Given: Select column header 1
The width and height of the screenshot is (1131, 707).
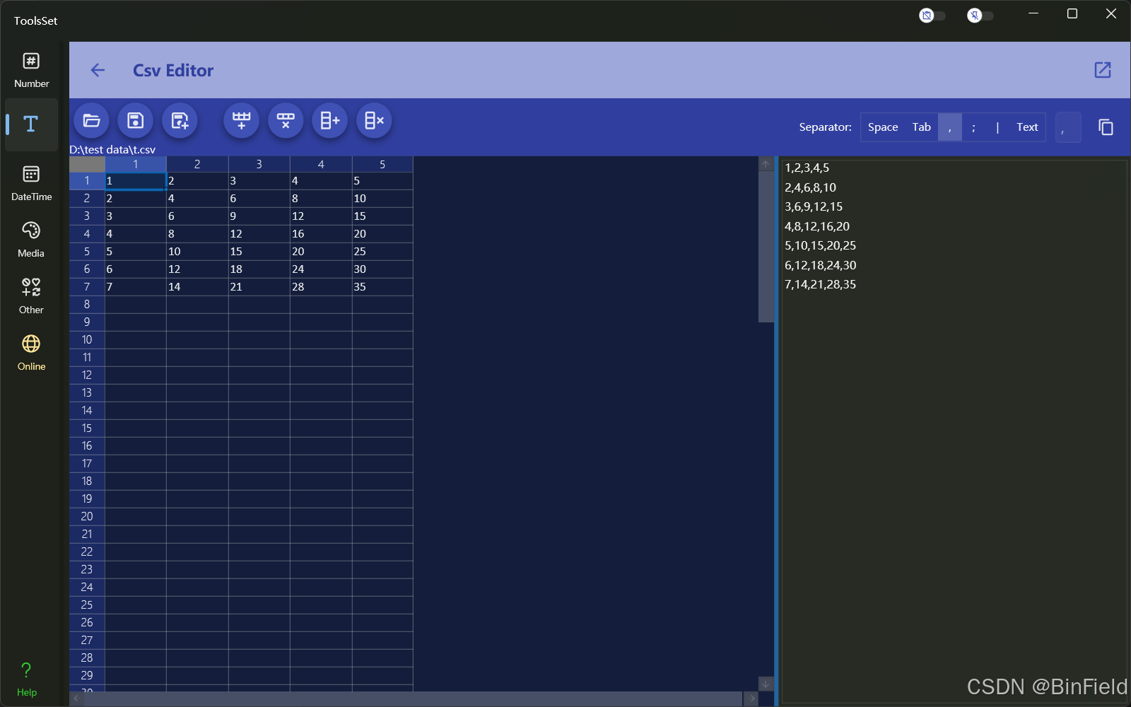Looking at the screenshot, I should coord(136,164).
